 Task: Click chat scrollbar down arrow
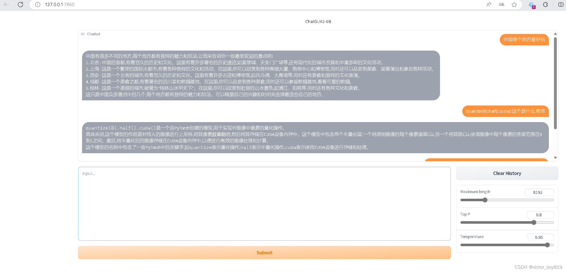[x=555, y=158]
